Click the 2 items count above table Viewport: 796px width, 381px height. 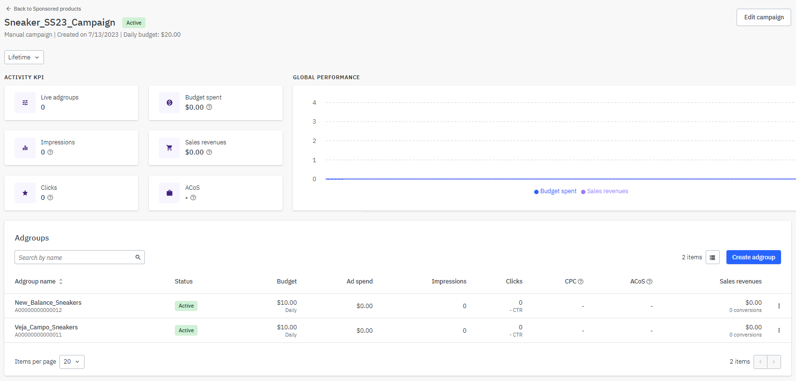692,257
